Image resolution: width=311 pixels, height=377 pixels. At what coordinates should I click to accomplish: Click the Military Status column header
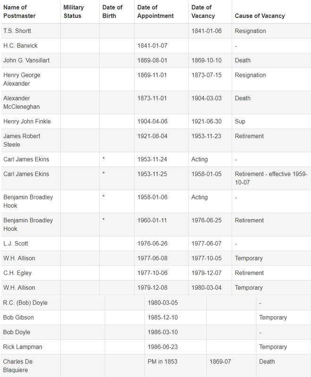[x=74, y=11]
